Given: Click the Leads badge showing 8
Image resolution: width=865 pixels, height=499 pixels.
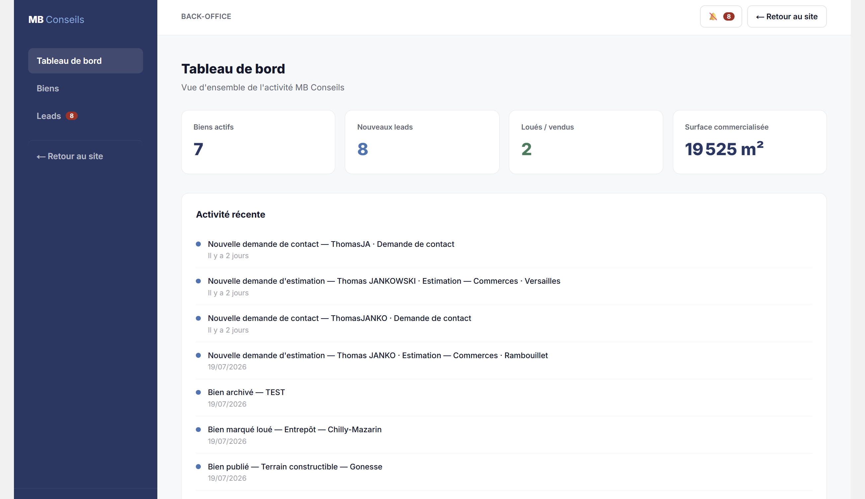Looking at the screenshot, I should 72,116.
